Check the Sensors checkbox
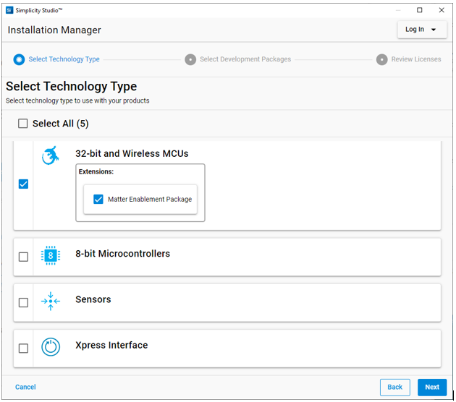 [24, 302]
